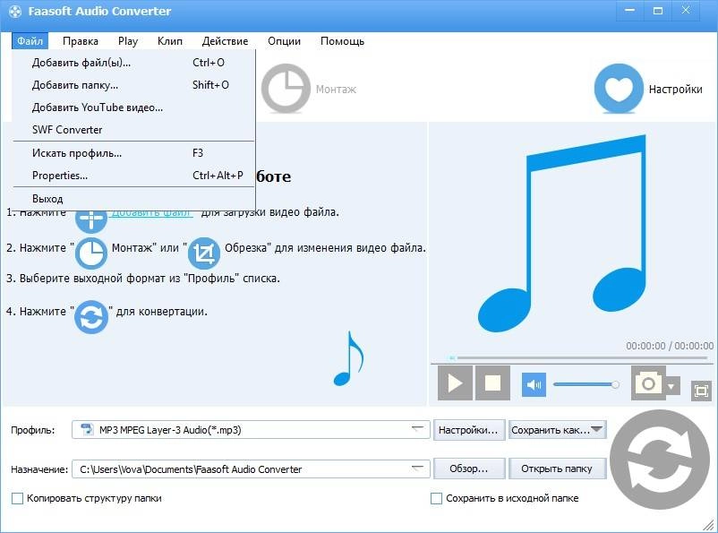The height and width of the screenshot is (533, 718).
Task: Mute audio with the speaker icon
Action: point(534,384)
